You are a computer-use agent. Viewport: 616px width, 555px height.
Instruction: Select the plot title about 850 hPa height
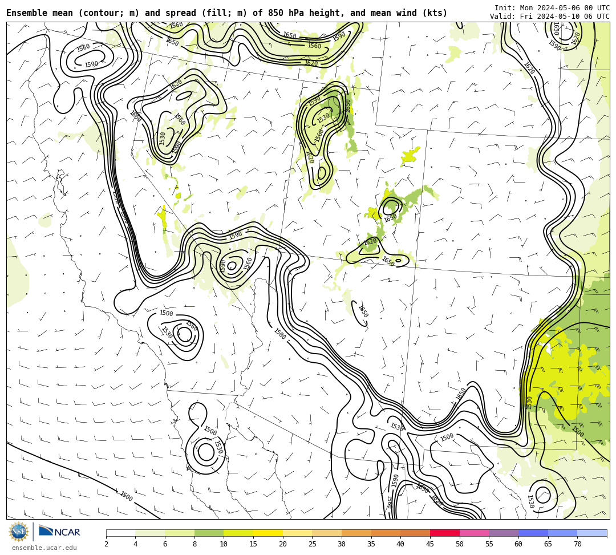click(226, 13)
